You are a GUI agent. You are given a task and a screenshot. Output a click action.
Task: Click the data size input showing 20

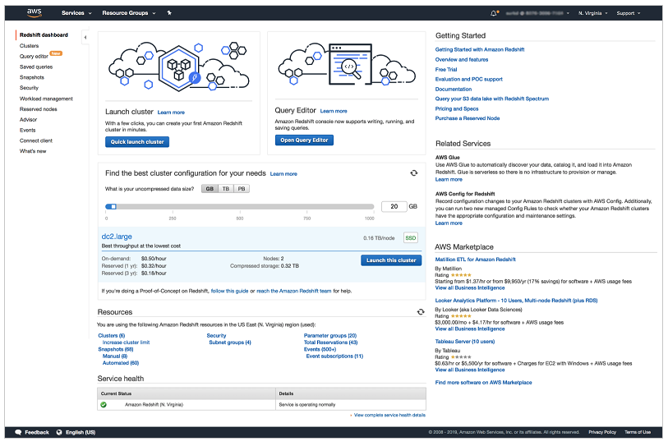pyautogui.click(x=394, y=207)
